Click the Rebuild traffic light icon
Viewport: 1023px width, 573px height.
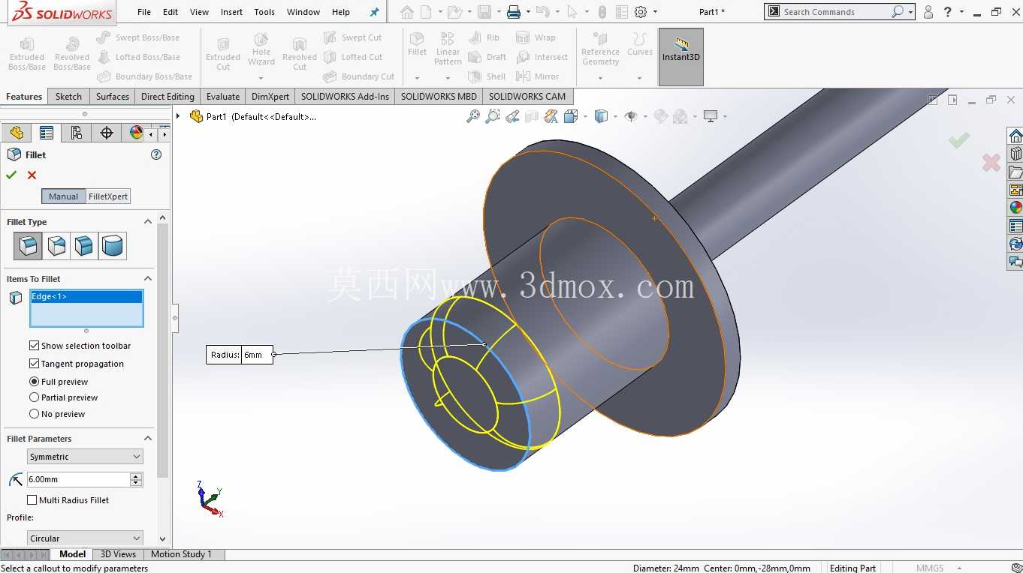(602, 12)
